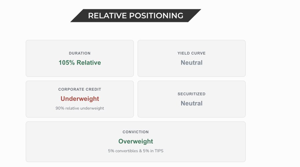Click Neutral under Yield Curve
The width and height of the screenshot is (300, 167).
[192, 63]
